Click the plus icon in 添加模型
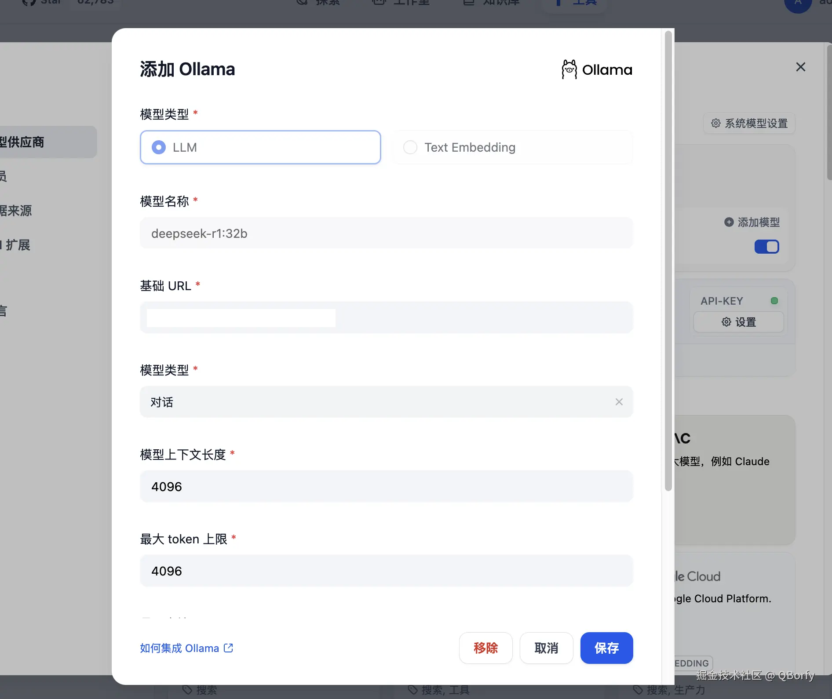The width and height of the screenshot is (832, 699). 729,222
